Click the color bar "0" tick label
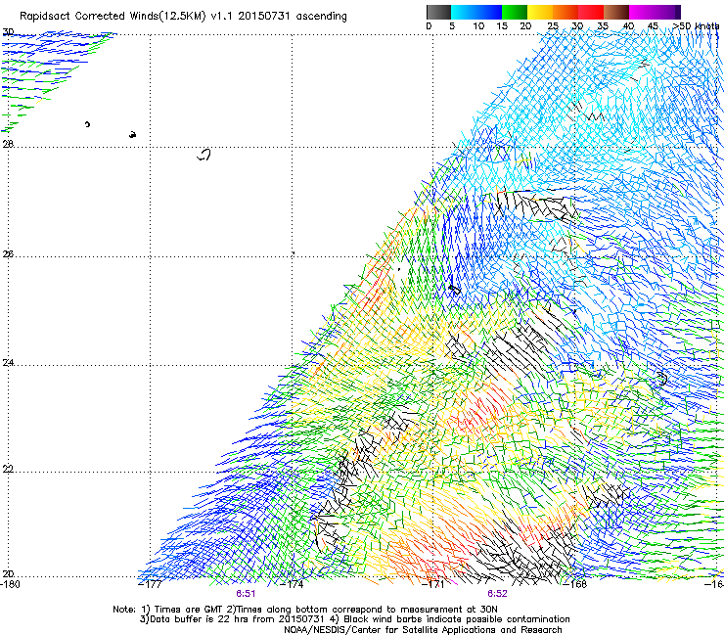This screenshot has width=724, height=636. coord(429,25)
